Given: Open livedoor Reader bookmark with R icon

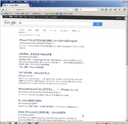Looking at the screenshot, I should click(x=66, y=14).
